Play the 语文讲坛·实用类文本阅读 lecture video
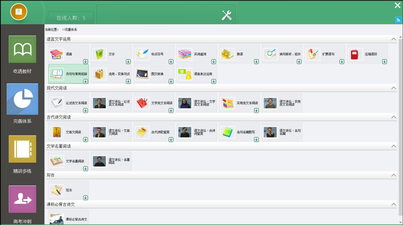403x225 pixels. click(282, 103)
